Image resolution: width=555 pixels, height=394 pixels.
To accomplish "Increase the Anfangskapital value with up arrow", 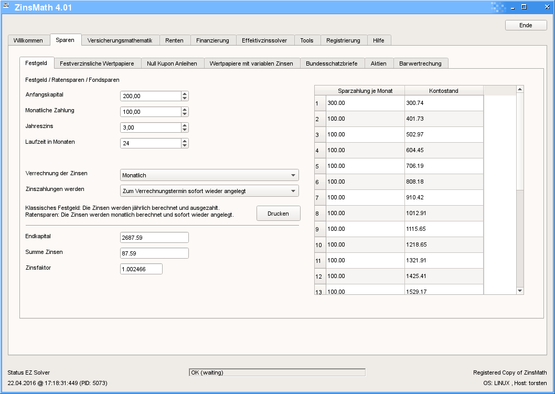I will click(x=185, y=94).
